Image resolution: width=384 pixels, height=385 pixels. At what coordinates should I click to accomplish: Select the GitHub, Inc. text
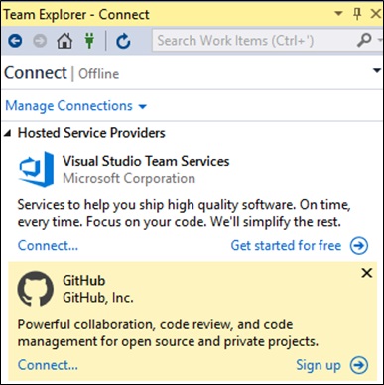point(98,298)
